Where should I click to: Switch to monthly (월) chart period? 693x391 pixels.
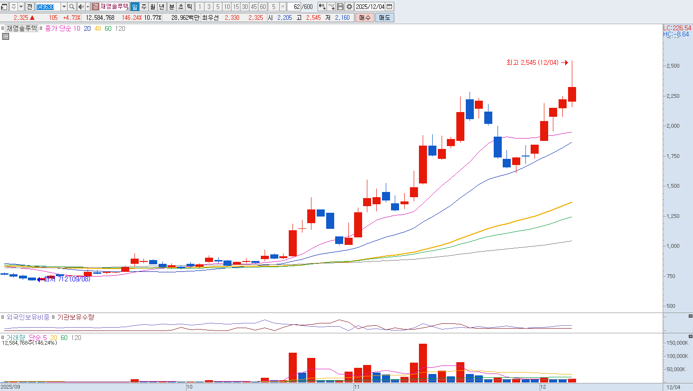153,7
